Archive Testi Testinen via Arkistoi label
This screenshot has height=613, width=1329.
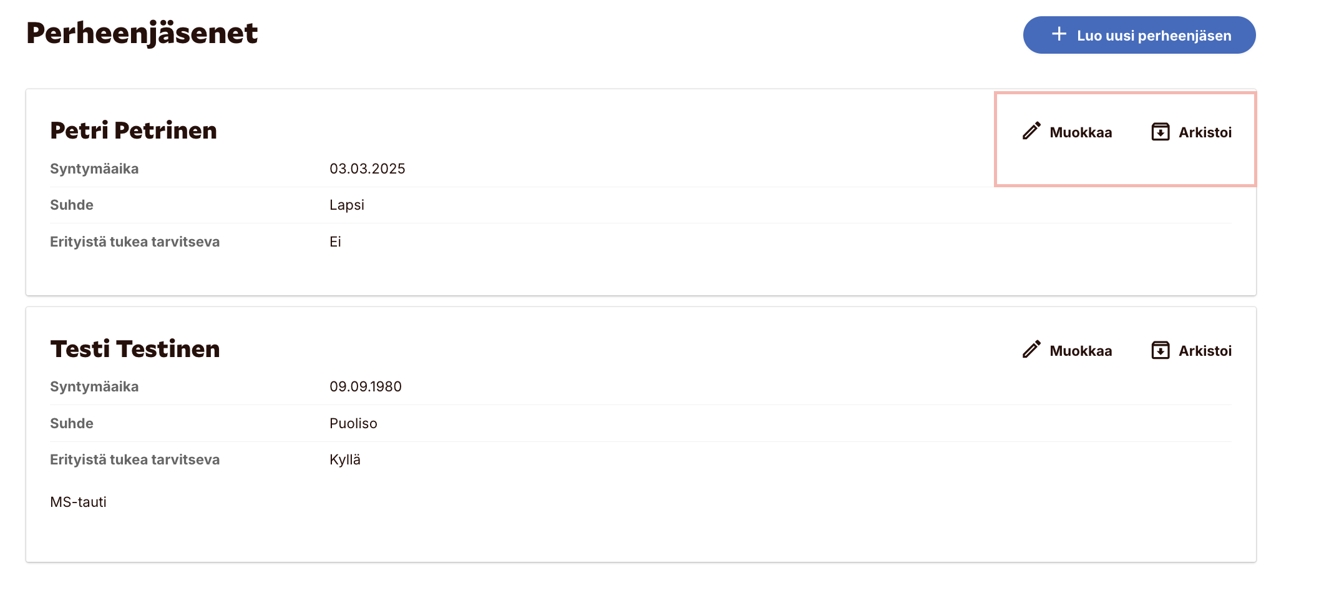coord(1205,351)
